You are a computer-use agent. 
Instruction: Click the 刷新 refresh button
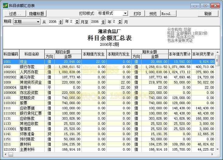pos(208,14)
